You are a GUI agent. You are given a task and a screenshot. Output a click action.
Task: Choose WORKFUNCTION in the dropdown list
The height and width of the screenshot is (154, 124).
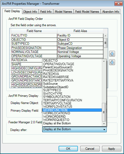pos(72,110)
